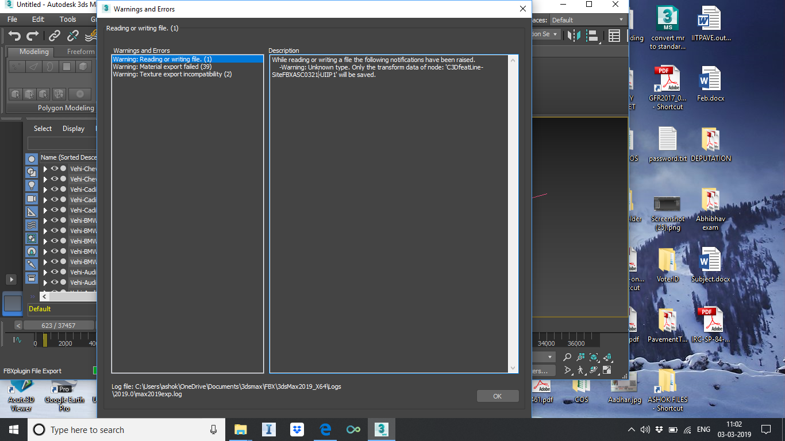
Task: Click Zoom Extents All Selected icon
Action: point(607,357)
